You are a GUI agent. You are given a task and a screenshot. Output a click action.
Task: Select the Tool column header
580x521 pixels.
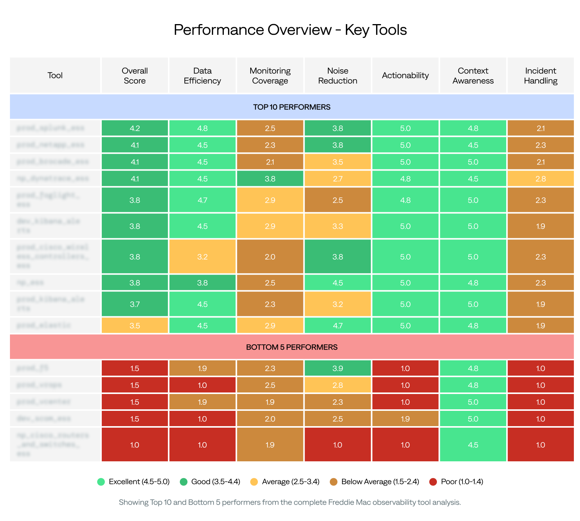click(55, 75)
